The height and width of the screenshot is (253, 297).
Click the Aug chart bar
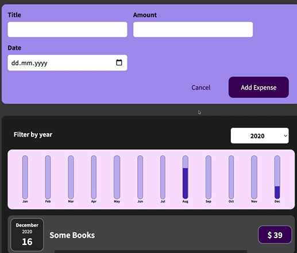[x=186, y=177]
